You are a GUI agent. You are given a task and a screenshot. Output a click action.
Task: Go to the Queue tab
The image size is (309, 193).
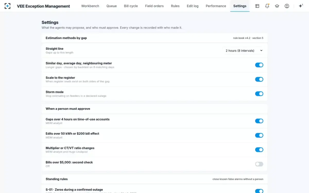point(111,6)
